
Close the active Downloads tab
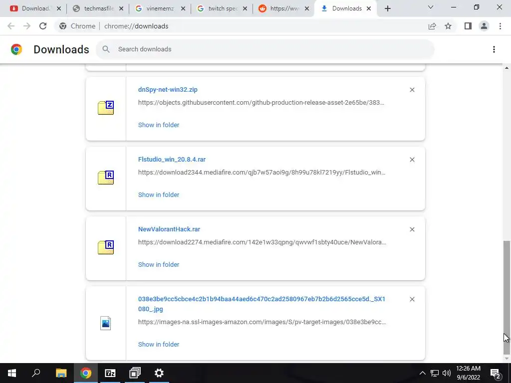click(369, 8)
